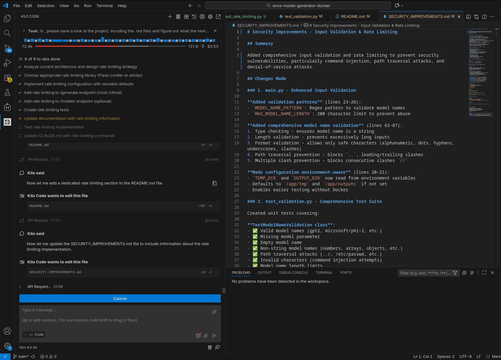Copy the Kilo said message text
501x360 pixels.
point(215,184)
